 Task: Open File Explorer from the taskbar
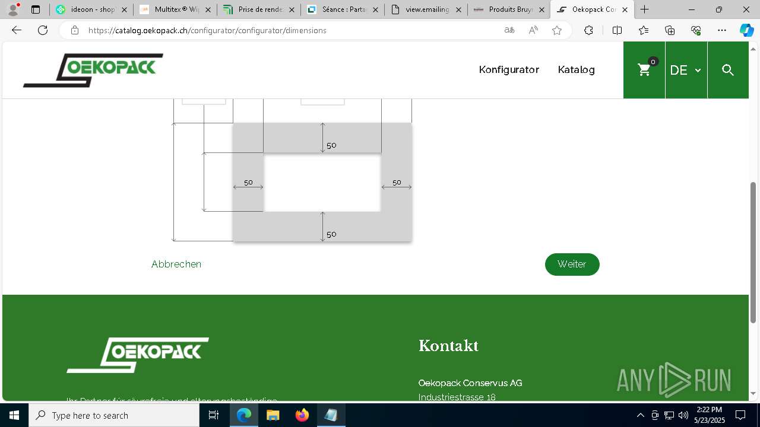click(x=273, y=415)
